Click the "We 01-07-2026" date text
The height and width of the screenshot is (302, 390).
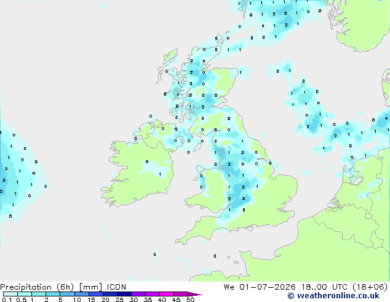(260, 287)
